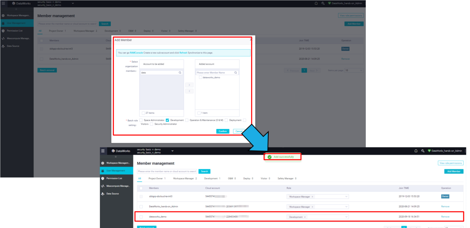Open Permission List on the Add successfully page sidebar

tap(117, 178)
